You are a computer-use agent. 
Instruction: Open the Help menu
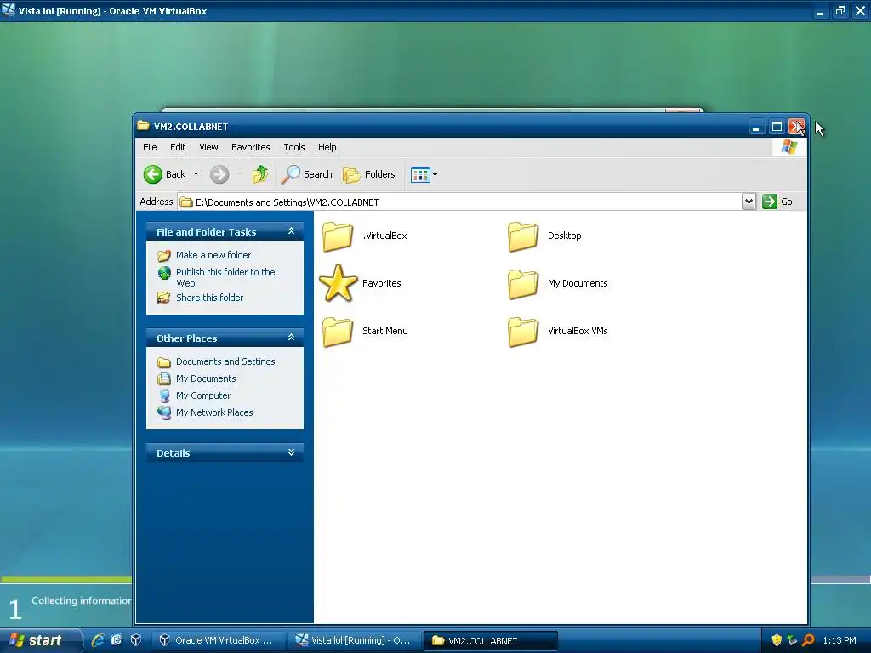[x=327, y=147]
